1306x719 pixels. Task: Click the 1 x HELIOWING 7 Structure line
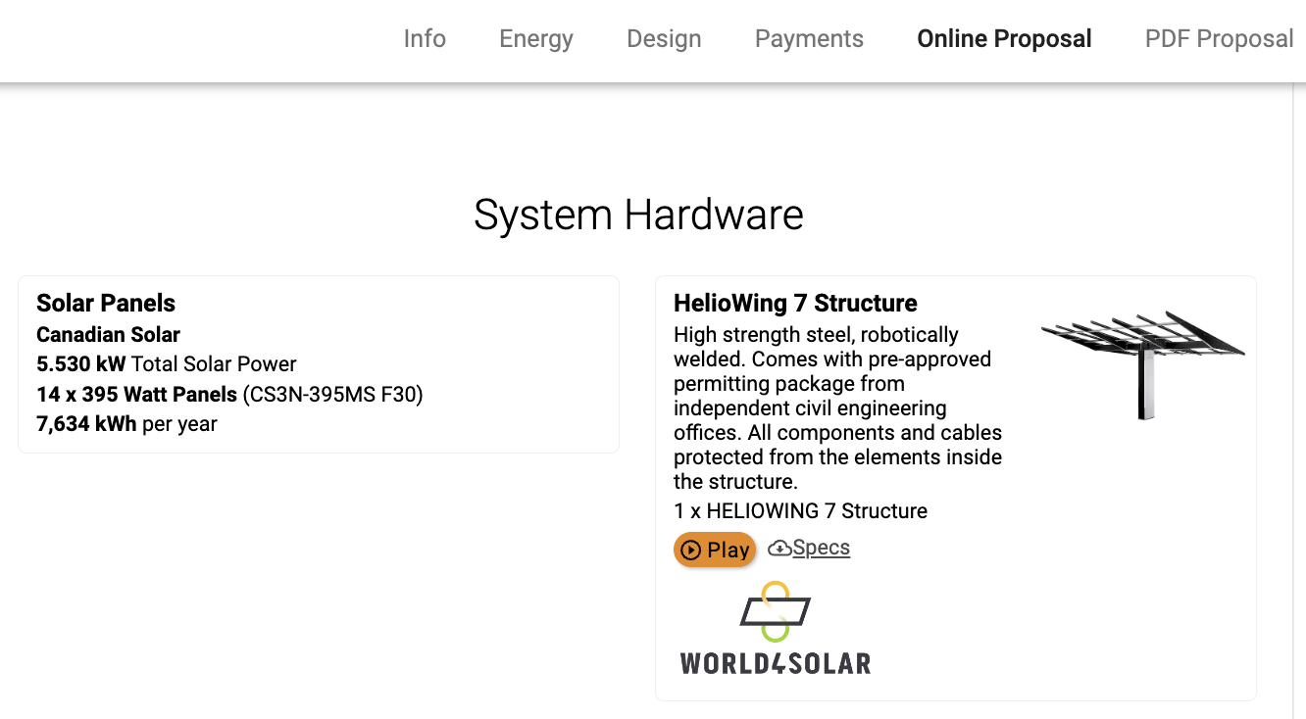(x=800, y=510)
